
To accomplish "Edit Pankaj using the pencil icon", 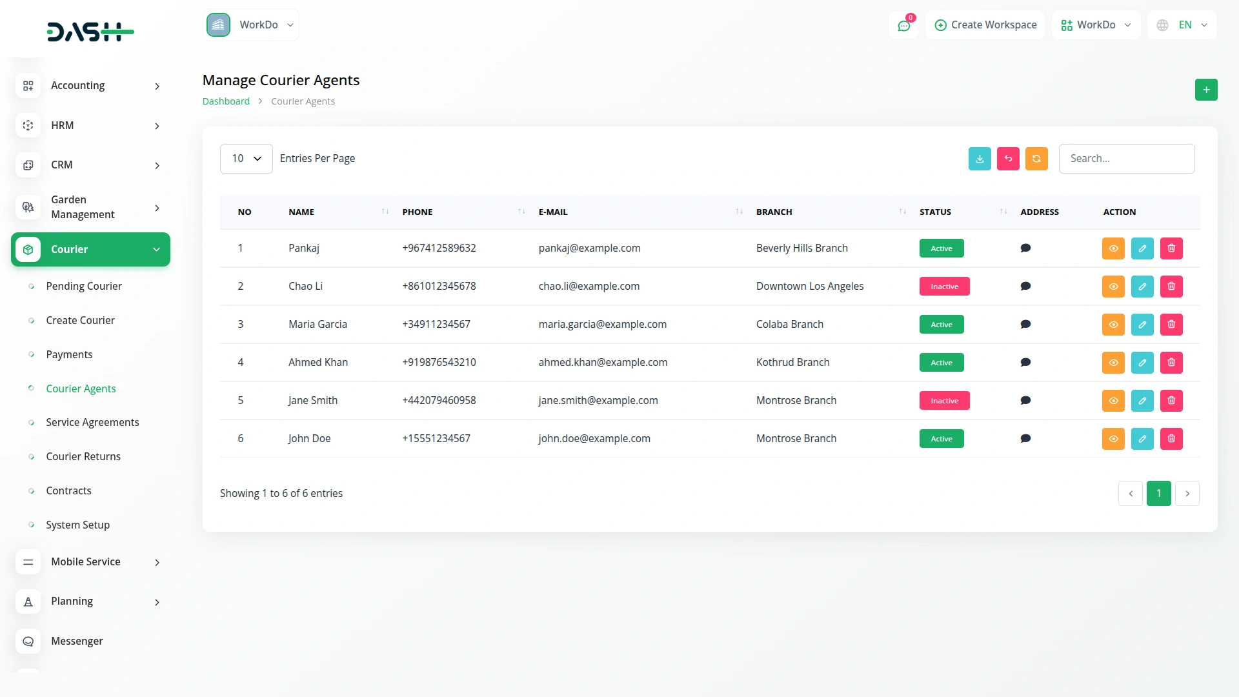I will tap(1142, 248).
